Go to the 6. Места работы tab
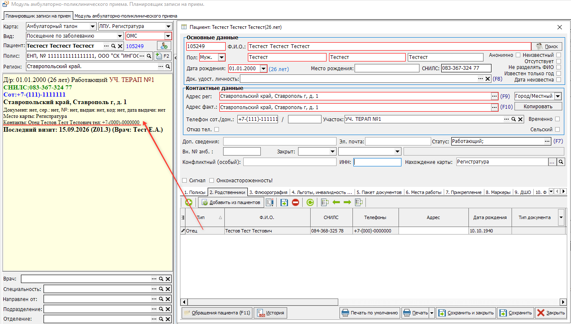 (423, 192)
